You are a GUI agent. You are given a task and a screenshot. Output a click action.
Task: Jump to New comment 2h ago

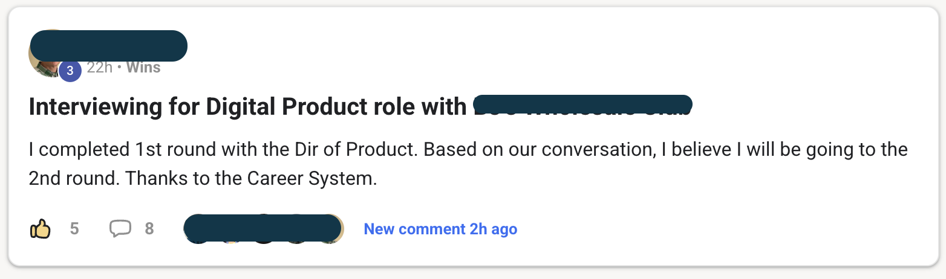[440, 229]
